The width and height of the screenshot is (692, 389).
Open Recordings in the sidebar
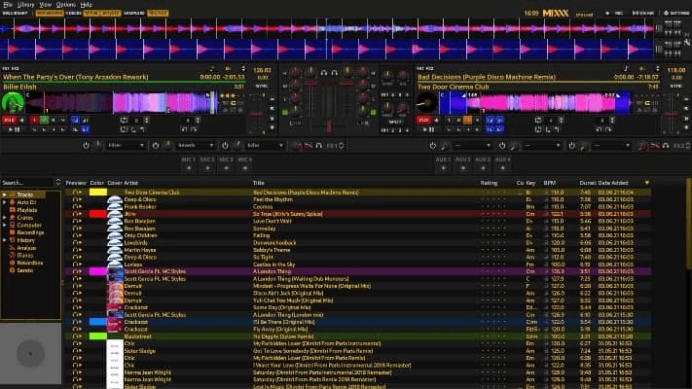point(30,232)
